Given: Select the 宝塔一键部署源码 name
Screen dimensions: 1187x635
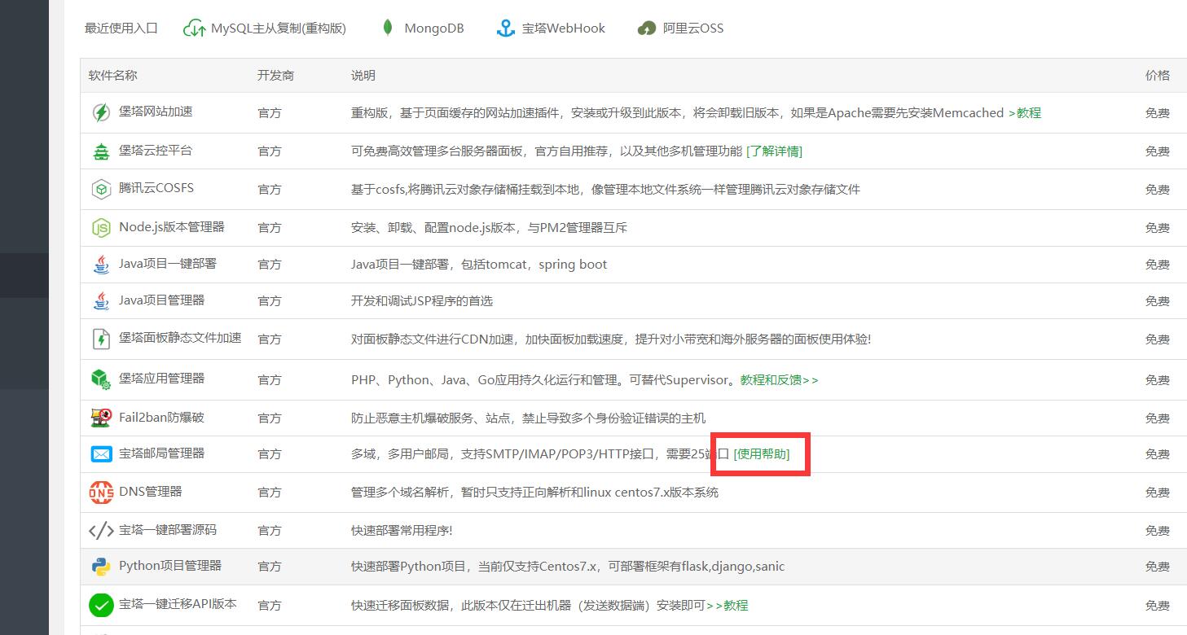Looking at the screenshot, I should (168, 530).
